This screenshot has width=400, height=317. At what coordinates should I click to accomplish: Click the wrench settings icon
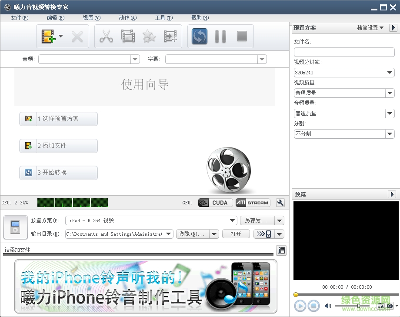280,203
